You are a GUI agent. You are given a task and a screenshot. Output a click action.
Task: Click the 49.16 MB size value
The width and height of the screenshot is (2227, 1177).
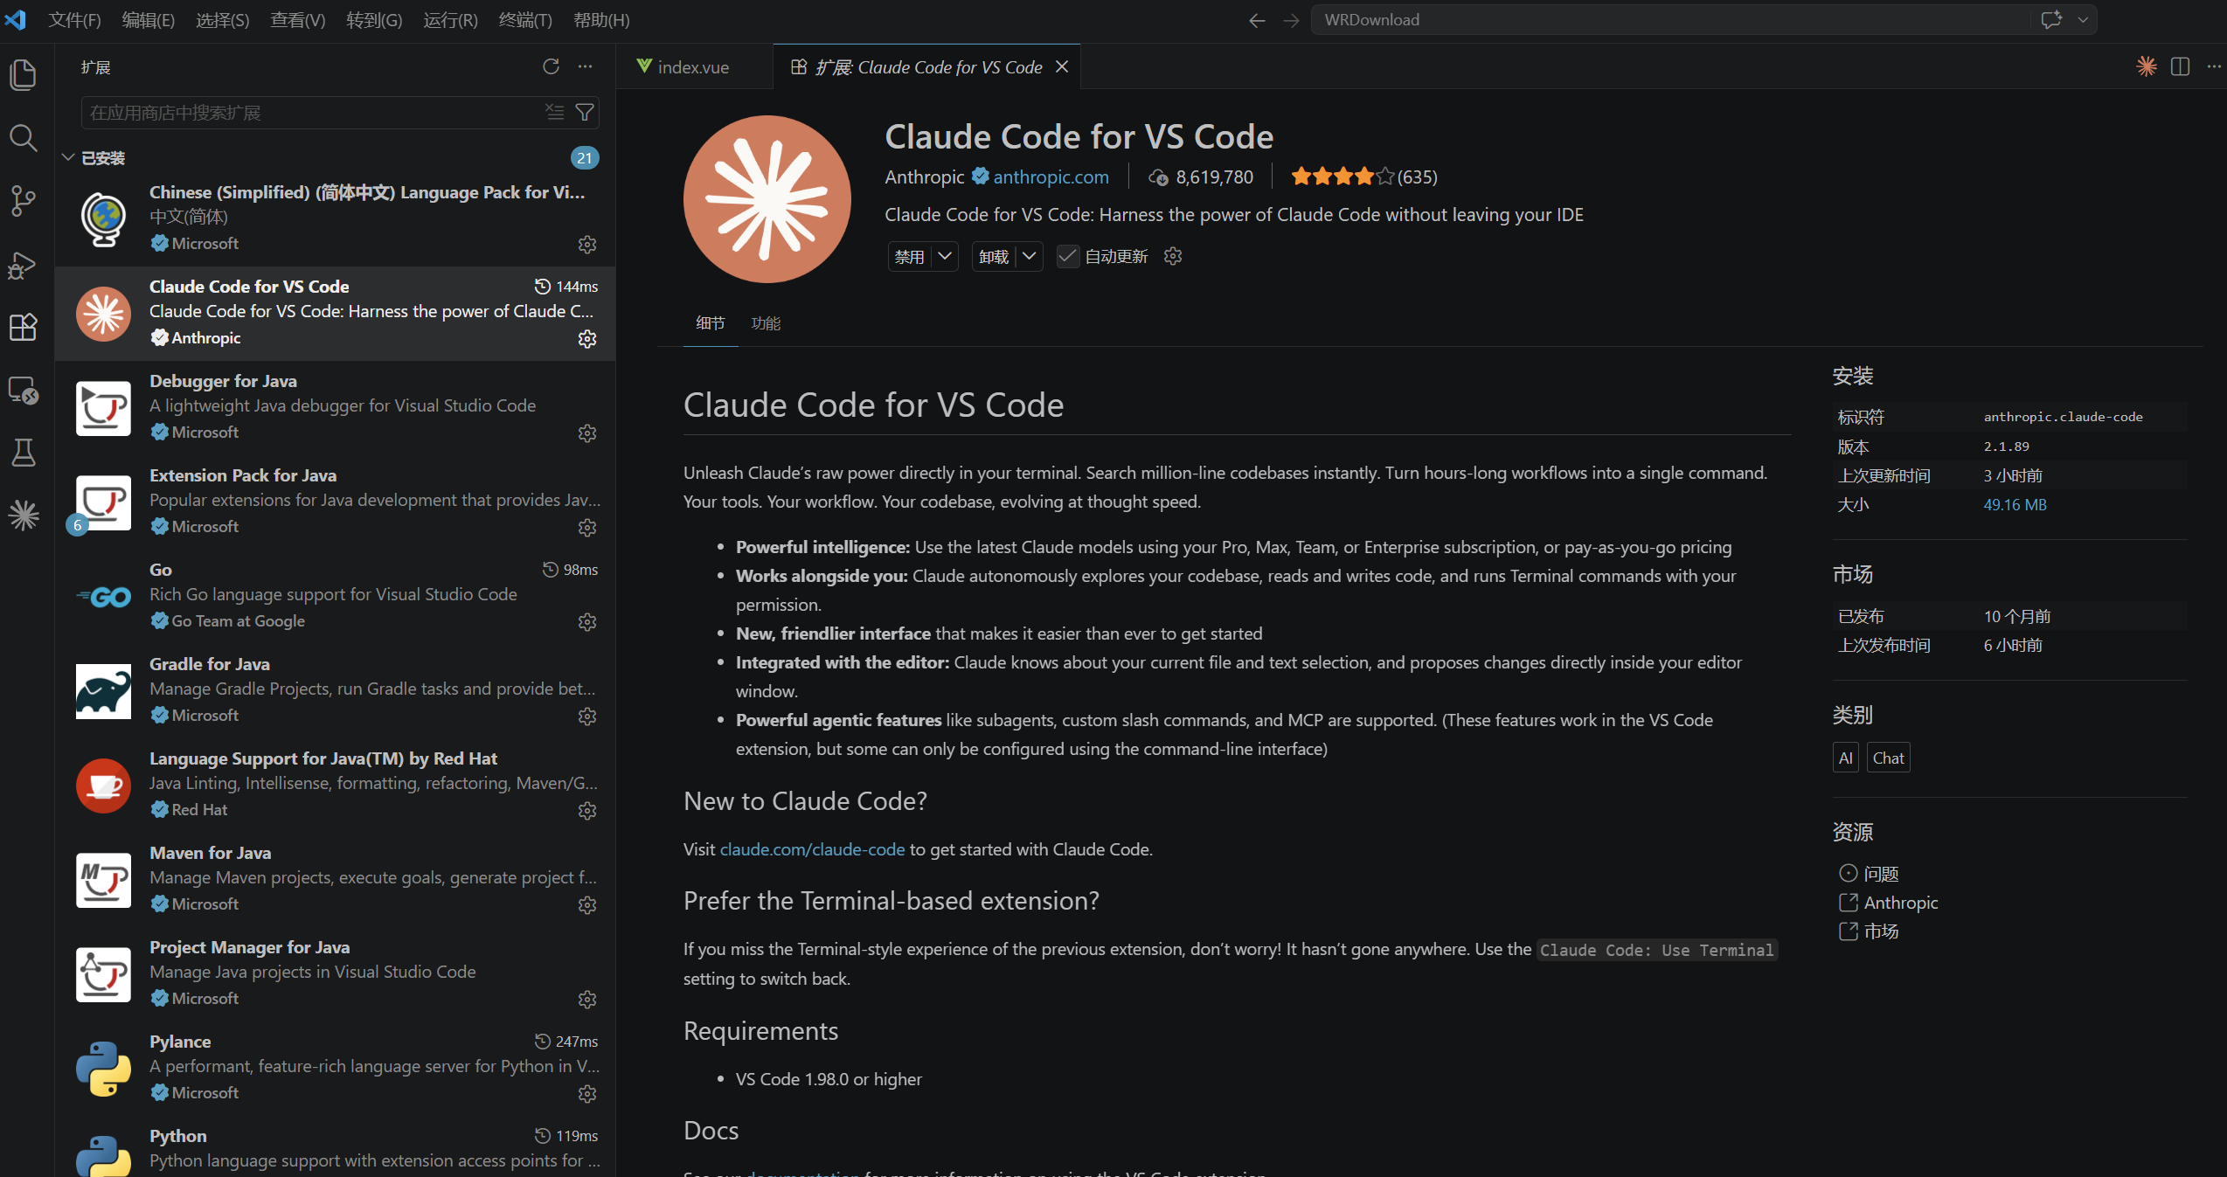point(2015,505)
